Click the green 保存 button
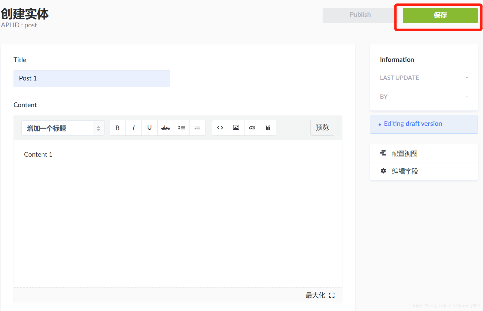 [440, 15]
